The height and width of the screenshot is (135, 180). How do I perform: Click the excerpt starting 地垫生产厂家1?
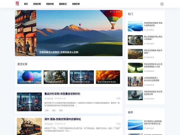click(x=82, y=129)
